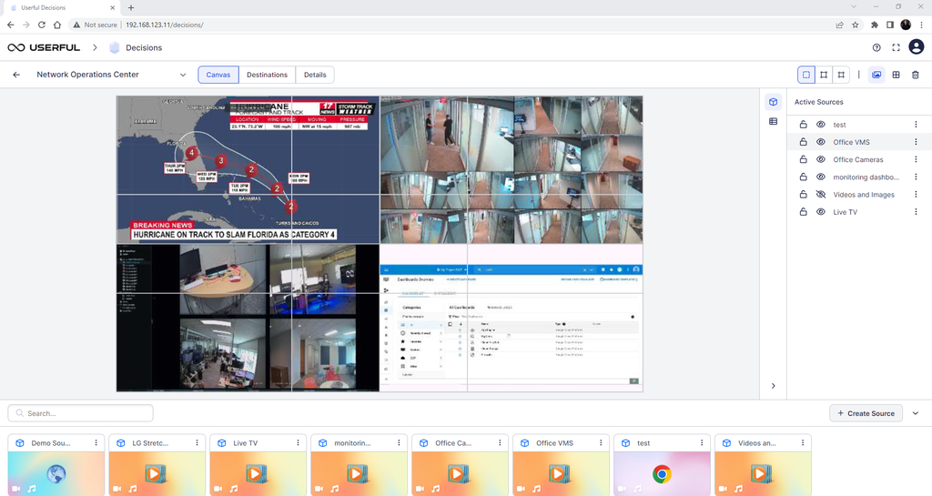Open the three-dot menu for Live TV in the Active Sources list

pyautogui.click(x=916, y=212)
